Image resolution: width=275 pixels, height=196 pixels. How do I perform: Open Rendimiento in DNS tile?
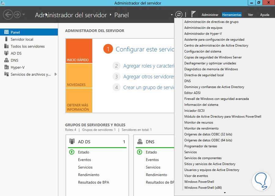pyautogui.click(x=156, y=175)
